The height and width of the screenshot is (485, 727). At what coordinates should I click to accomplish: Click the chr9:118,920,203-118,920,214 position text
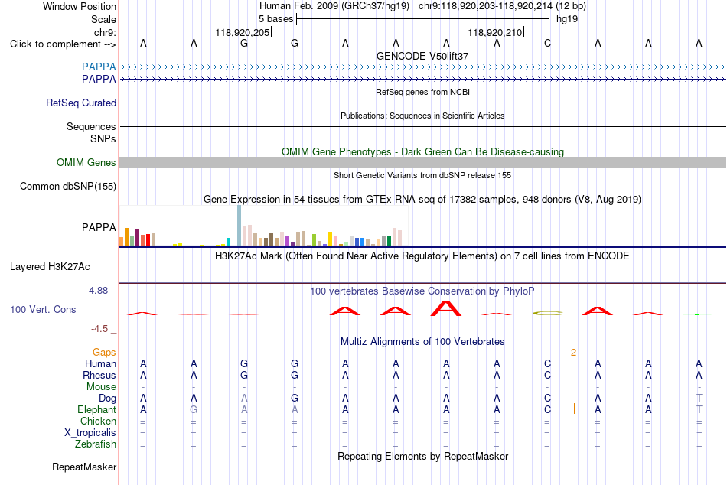(x=485, y=6)
